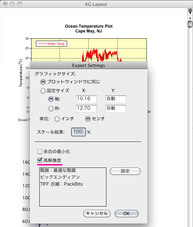The image size is (193, 227).
Task: Click the 枠 Y field showing 自動
Action: (x=116, y=109)
